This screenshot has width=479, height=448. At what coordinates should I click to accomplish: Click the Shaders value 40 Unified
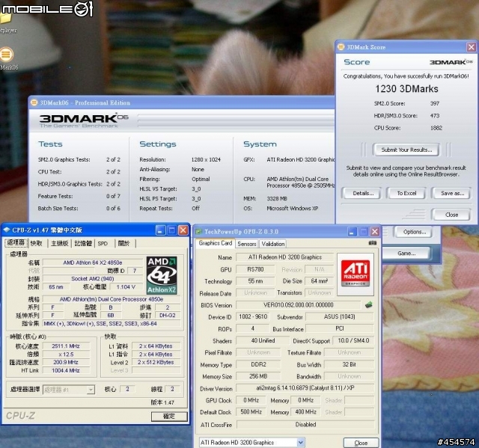click(x=263, y=340)
